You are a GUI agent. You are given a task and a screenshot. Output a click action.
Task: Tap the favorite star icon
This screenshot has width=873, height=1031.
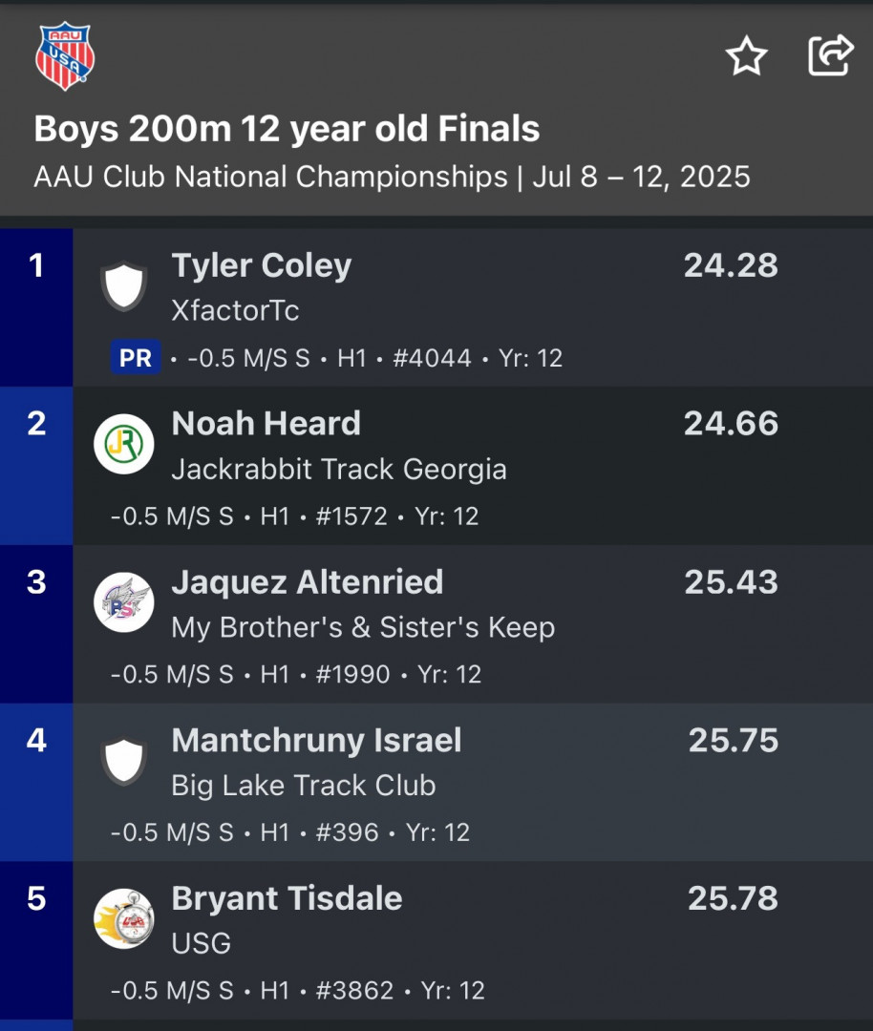(746, 56)
